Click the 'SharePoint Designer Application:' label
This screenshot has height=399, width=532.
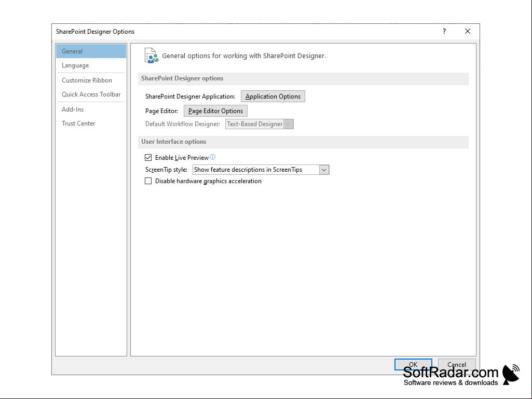[x=190, y=97]
